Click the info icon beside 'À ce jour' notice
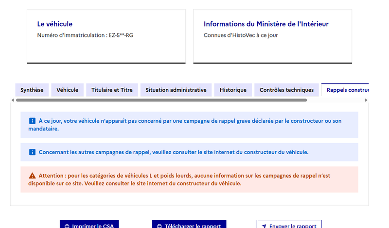 coord(32,121)
